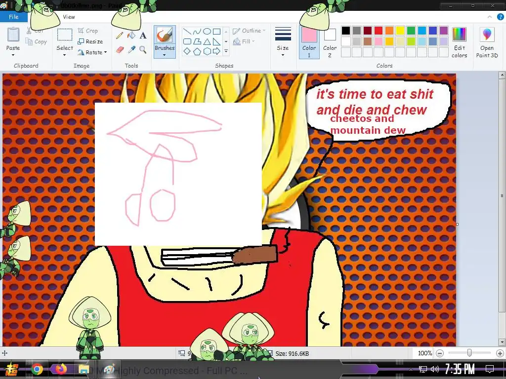Open File Explorer from the taskbar
Image resolution: width=506 pixels, height=379 pixels.
coord(84,369)
